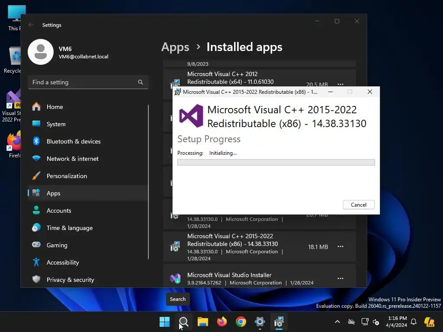This screenshot has width=443, height=332.
Task: Click Visual C++ 2015-2022 x86 list icon
Action: pyautogui.click(x=175, y=246)
